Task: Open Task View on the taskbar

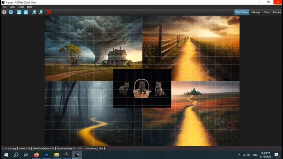Action: coord(26,155)
